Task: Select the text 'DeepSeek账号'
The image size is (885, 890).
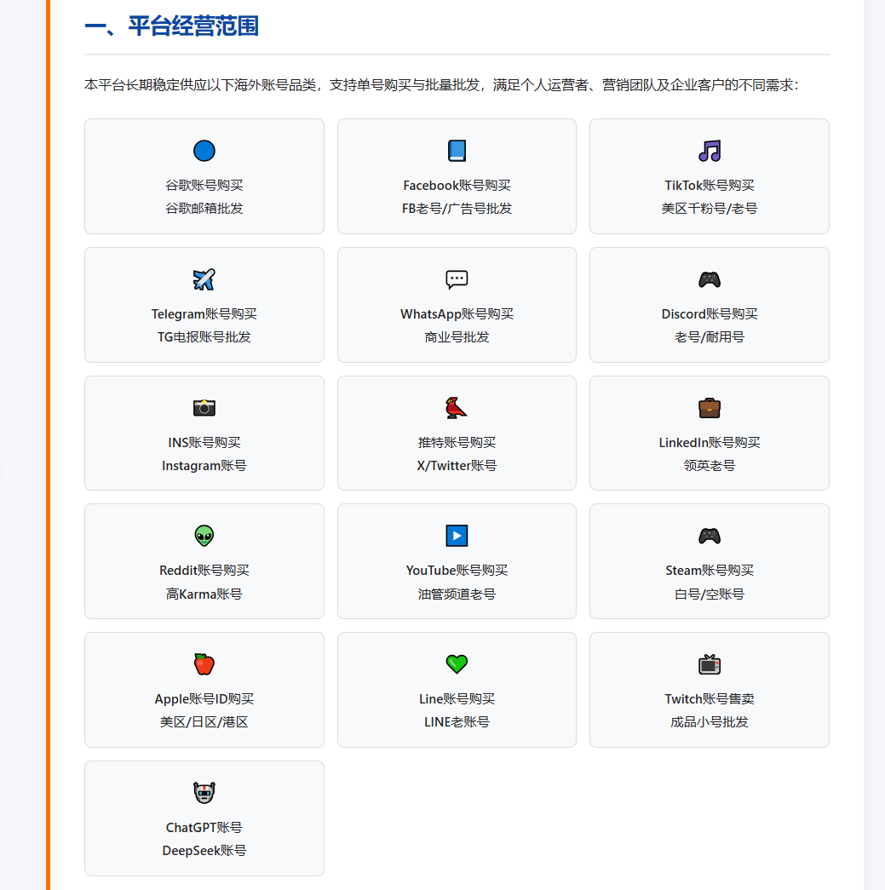Action: point(204,850)
